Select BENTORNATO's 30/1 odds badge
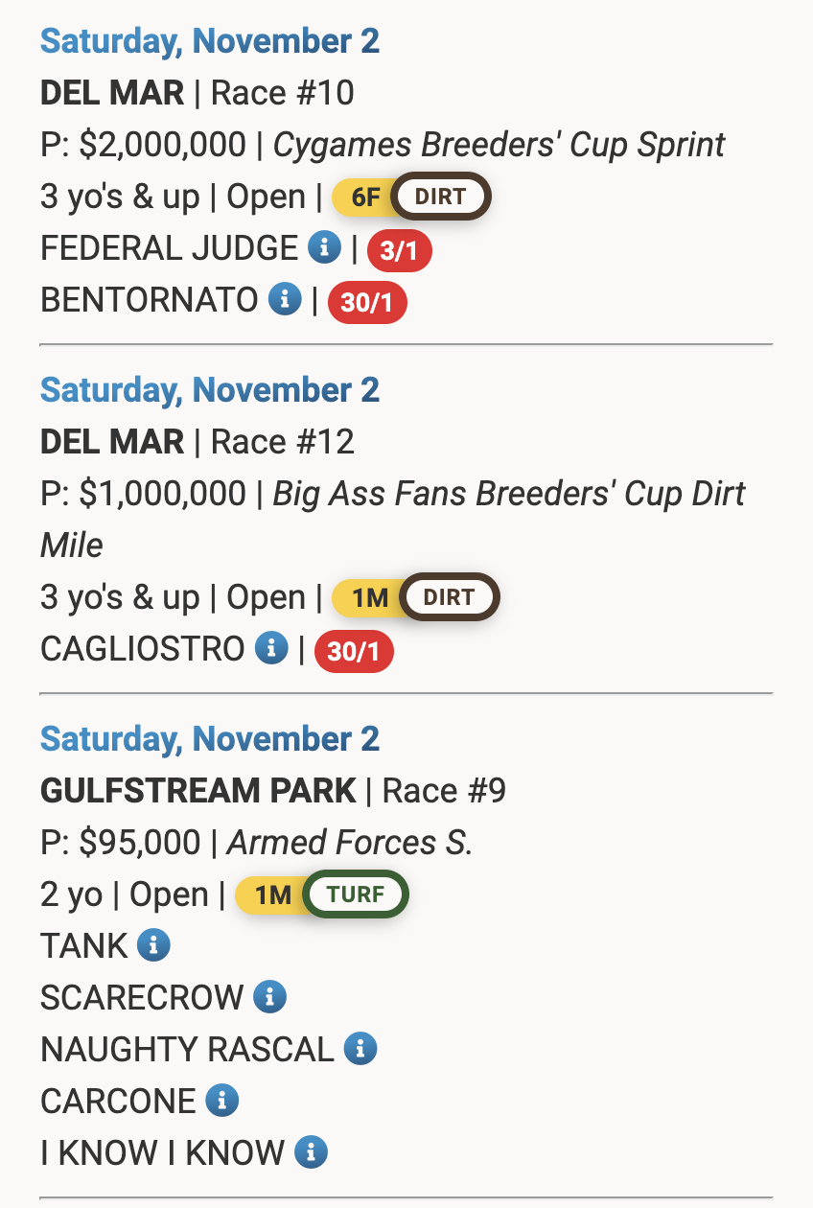 pos(367,303)
